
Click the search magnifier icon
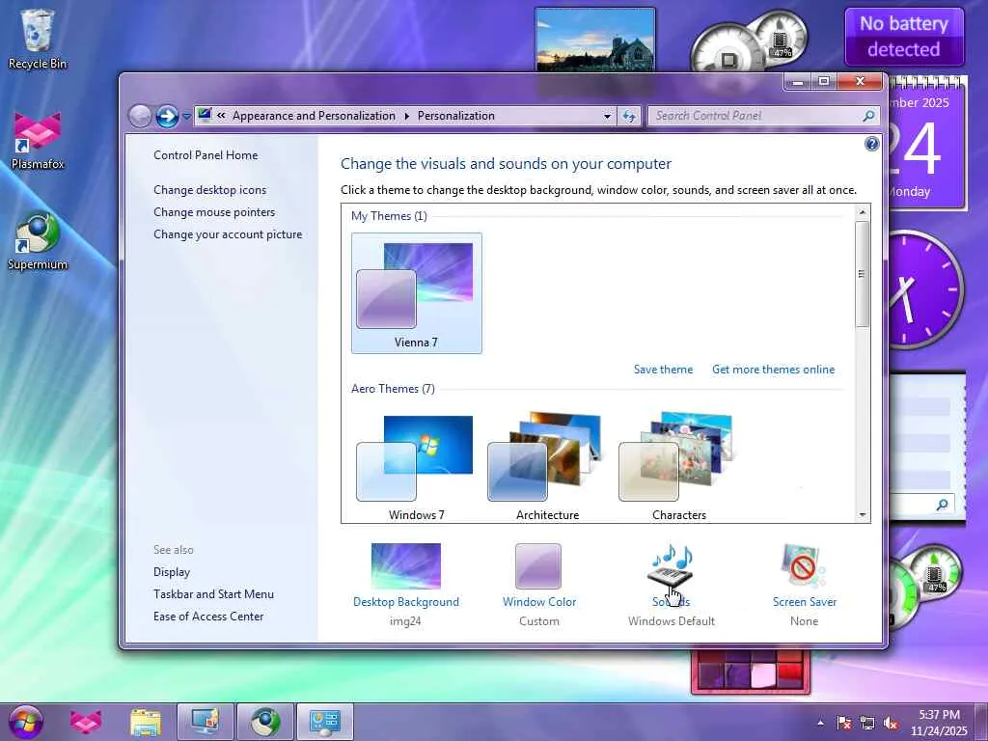(869, 116)
